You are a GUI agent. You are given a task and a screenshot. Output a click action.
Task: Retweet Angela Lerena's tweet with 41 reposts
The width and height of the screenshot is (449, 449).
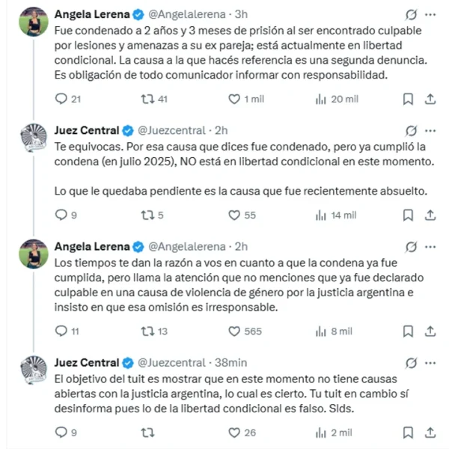[x=147, y=99]
